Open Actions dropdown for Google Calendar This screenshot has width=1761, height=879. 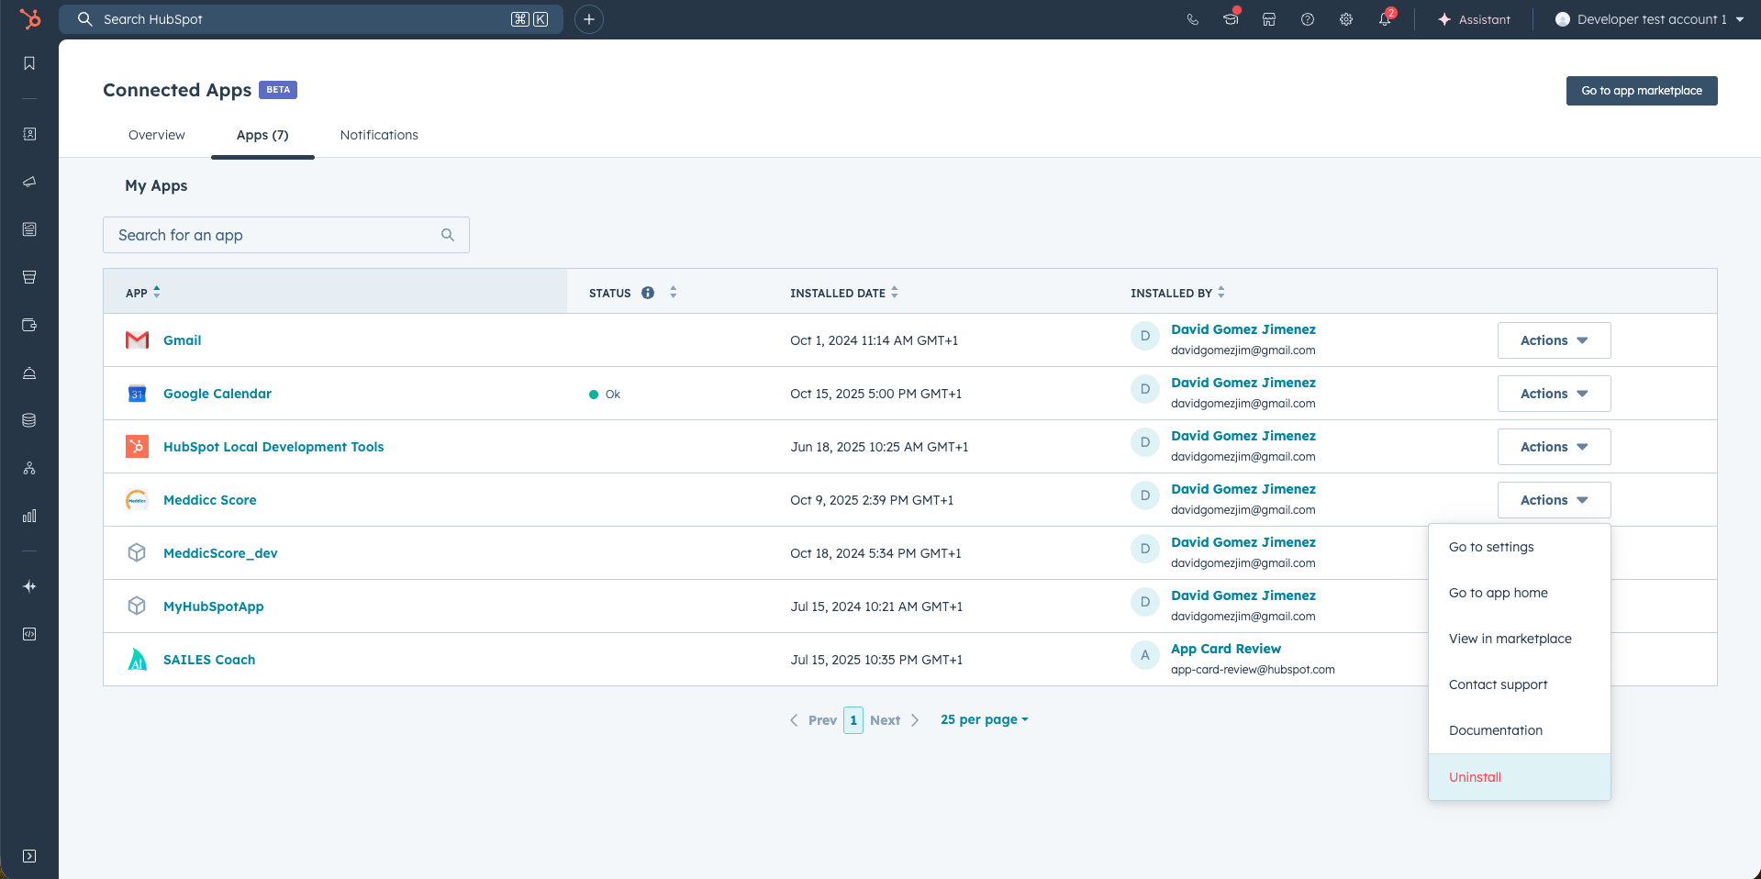(x=1553, y=394)
